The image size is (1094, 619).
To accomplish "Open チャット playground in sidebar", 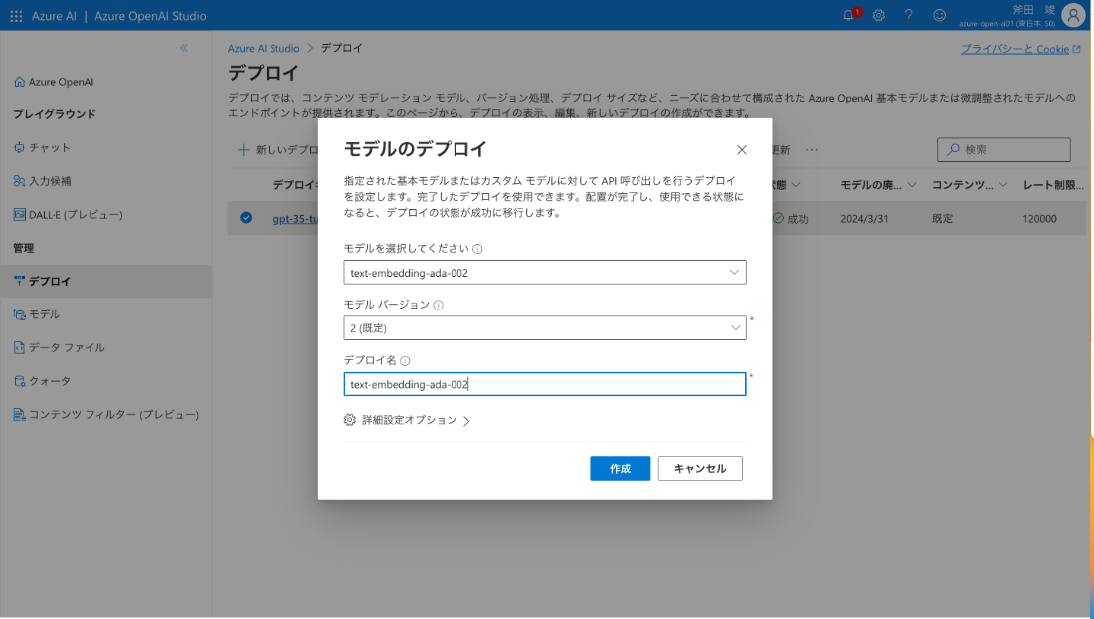I will 42,148.
